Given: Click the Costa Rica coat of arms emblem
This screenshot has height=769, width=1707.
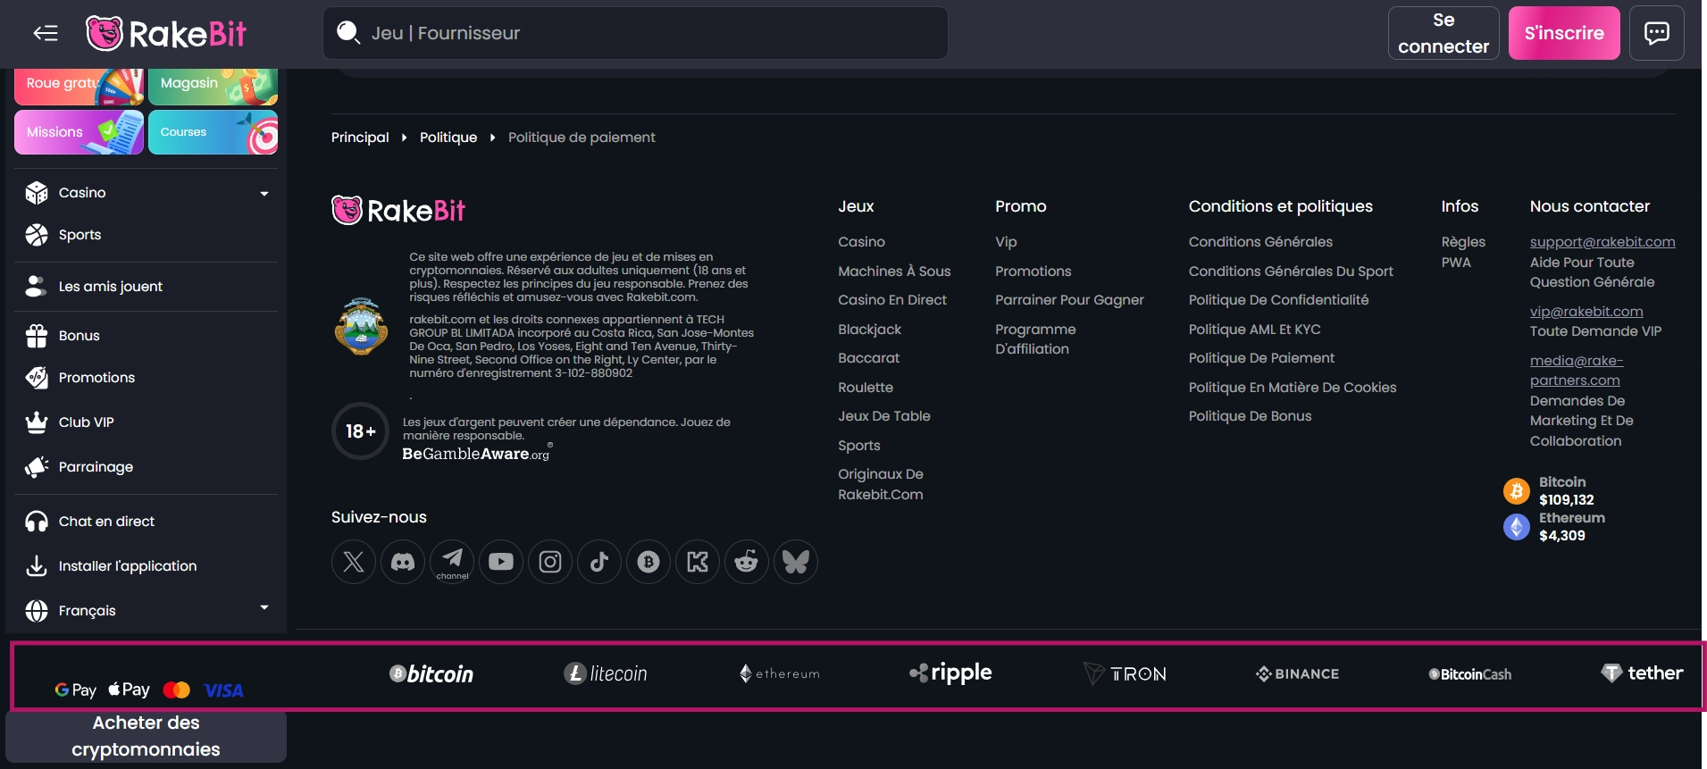Looking at the screenshot, I should coord(361,326).
